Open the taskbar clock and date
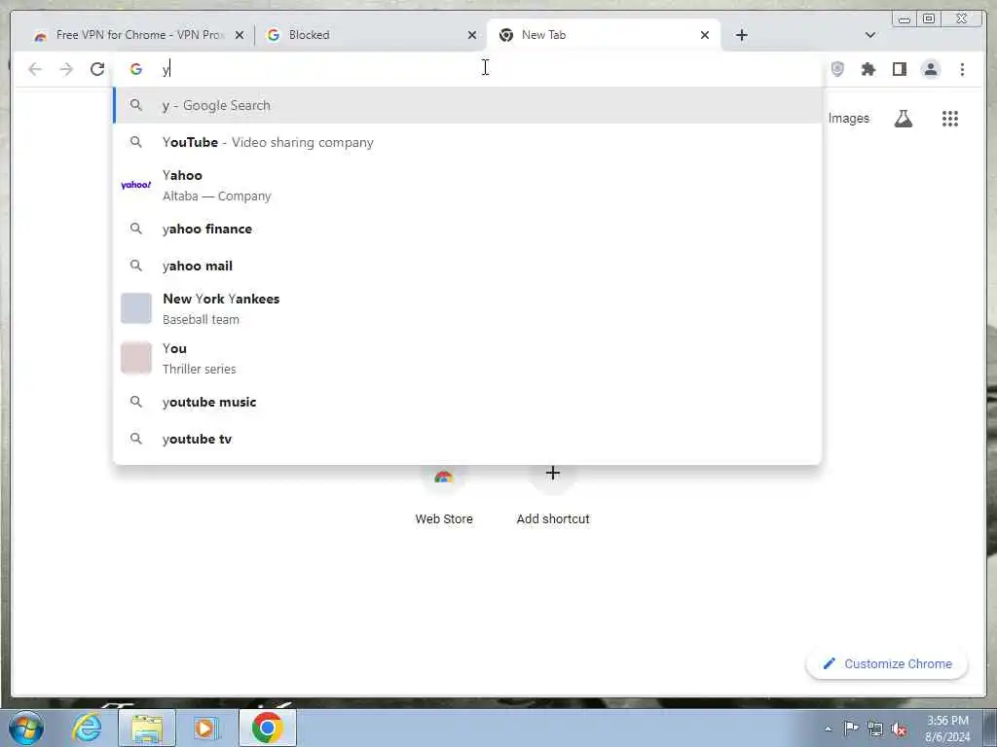Screen dimensions: 997x747 click(x=947, y=729)
